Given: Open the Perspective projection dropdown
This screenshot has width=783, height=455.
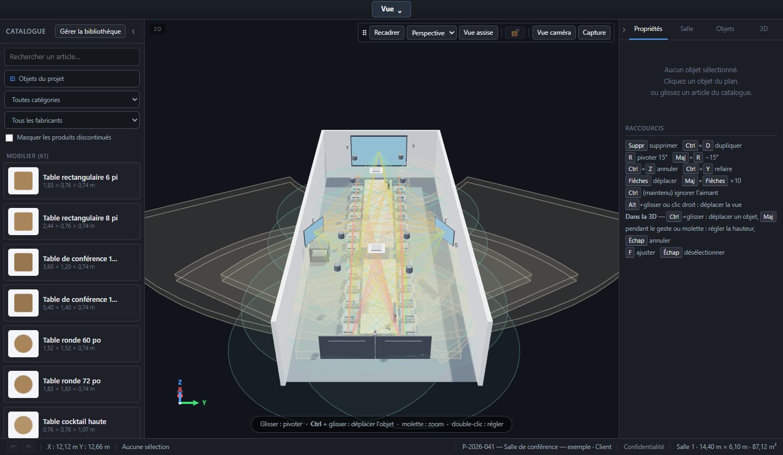Looking at the screenshot, I should point(432,33).
